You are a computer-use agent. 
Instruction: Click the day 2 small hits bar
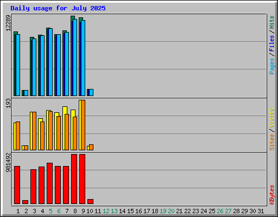tap(23, 93)
